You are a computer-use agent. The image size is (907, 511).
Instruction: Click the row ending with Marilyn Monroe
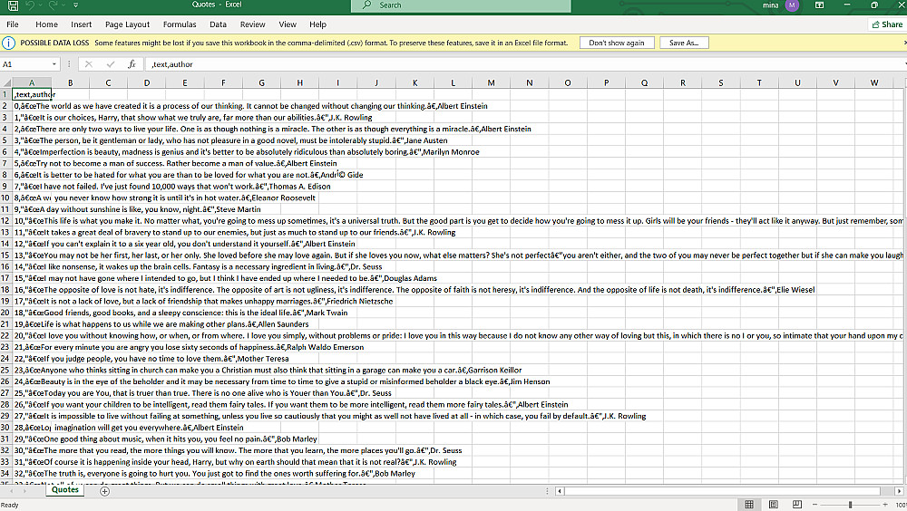tap(247, 152)
